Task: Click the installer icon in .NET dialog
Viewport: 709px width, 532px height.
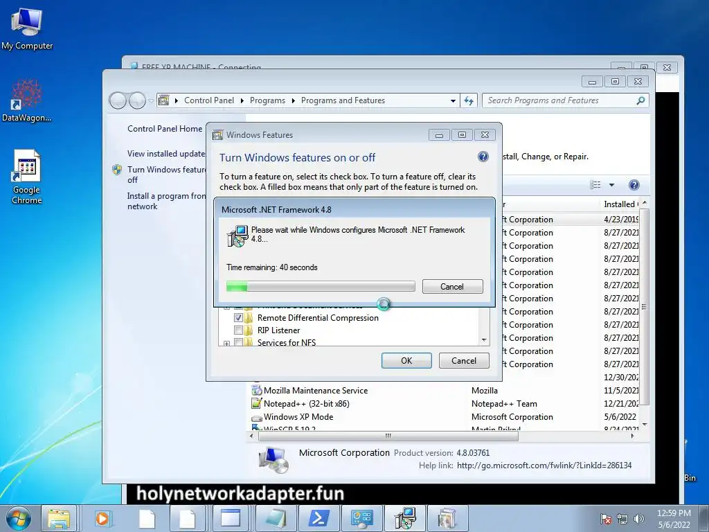Action: pyautogui.click(x=237, y=236)
